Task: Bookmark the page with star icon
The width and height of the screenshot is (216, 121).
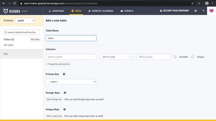Action: pos(192,3)
